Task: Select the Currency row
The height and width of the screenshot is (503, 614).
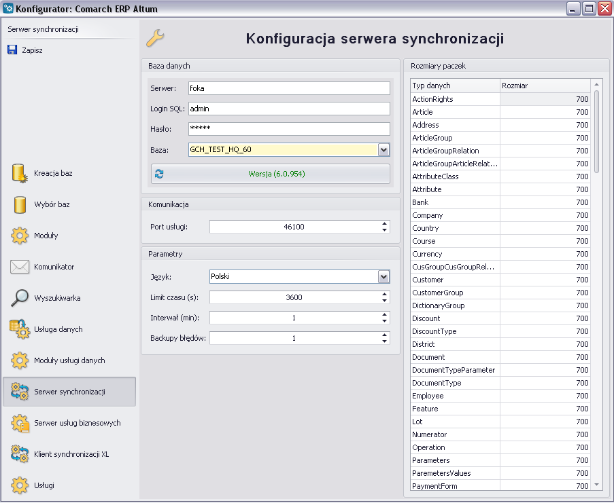Action: coord(500,254)
